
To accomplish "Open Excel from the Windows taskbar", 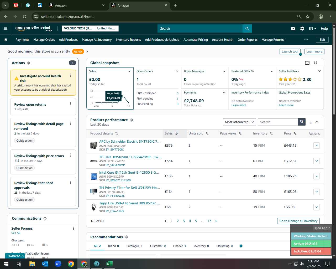I will tap(109, 264).
